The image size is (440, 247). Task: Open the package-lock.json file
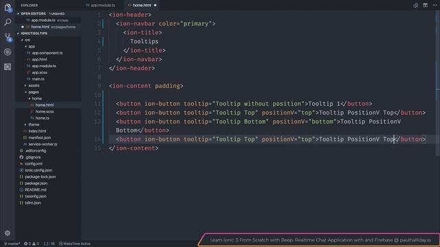48,177
